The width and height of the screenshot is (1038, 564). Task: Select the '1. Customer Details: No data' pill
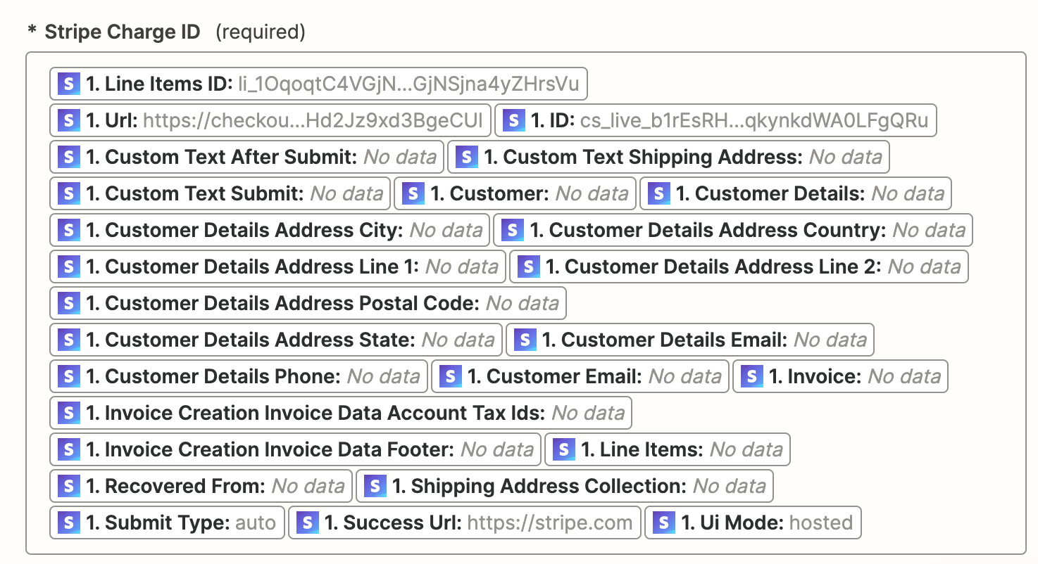pyautogui.click(x=796, y=194)
